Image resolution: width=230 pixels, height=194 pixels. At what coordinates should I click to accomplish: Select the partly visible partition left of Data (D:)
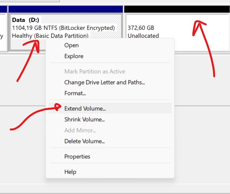click(3, 32)
